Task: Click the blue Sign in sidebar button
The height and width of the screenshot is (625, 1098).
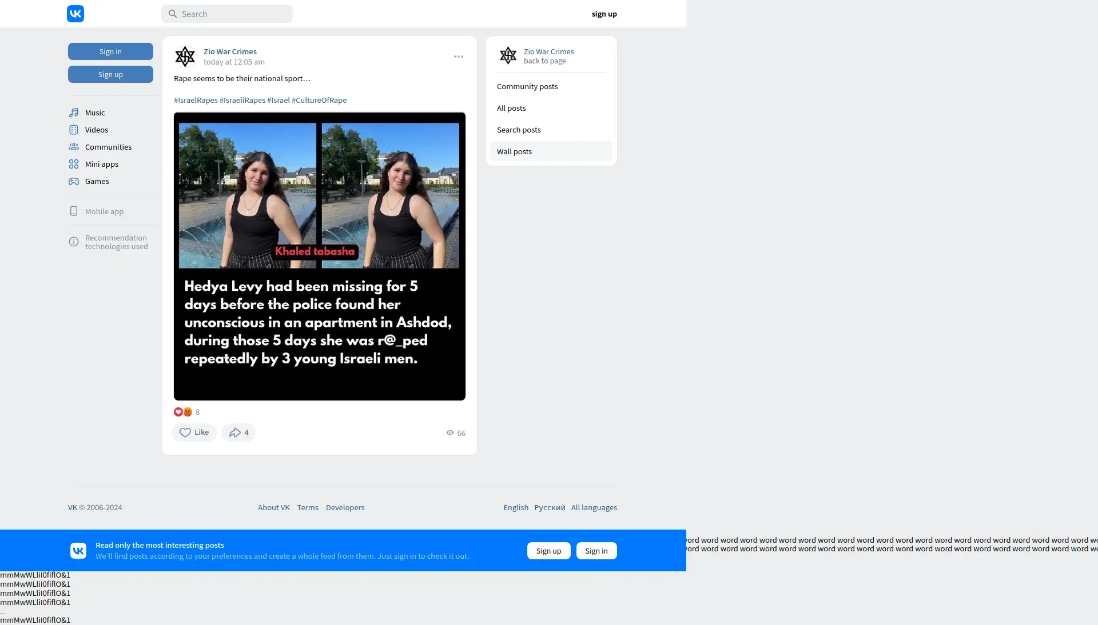Action: (110, 51)
